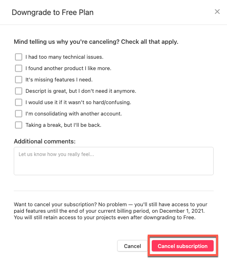Dismiss dialog using the white Cancel button

[x=132, y=246]
